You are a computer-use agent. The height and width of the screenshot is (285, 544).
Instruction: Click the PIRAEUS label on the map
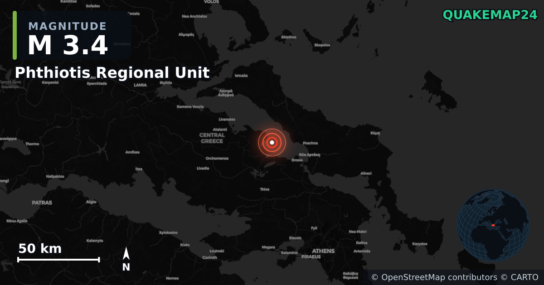(311, 257)
